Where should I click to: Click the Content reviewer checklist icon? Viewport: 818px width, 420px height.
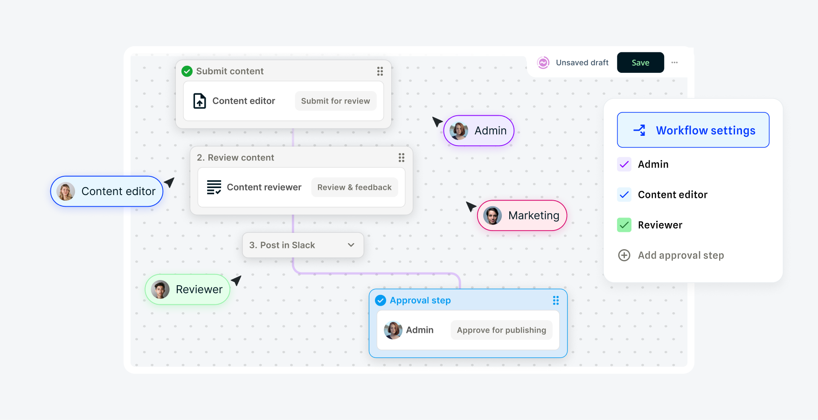pos(214,187)
